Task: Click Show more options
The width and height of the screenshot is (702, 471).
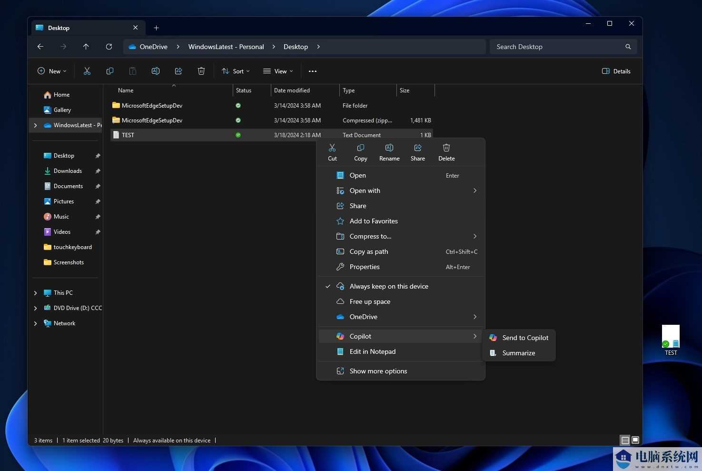Action: [x=401, y=371]
